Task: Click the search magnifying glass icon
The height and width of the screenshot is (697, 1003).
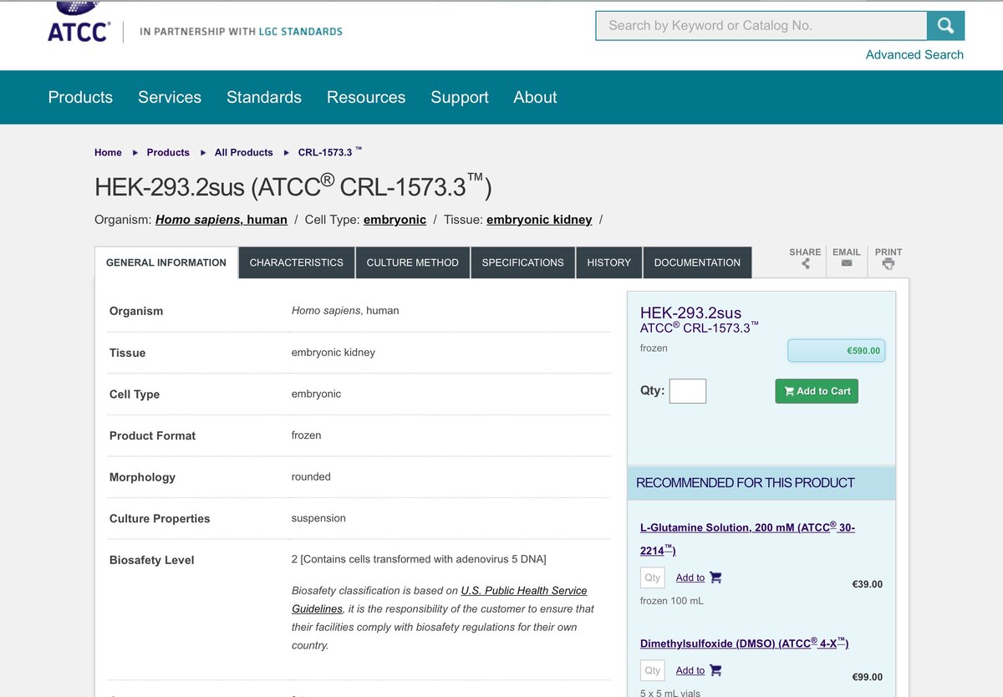Action: pyautogui.click(x=945, y=25)
